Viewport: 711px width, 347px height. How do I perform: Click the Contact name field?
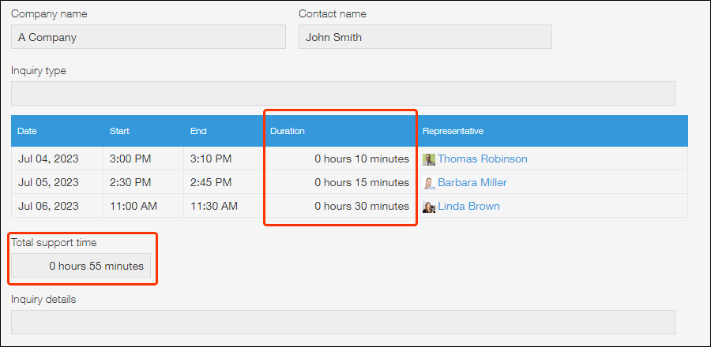click(x=425, y=37)
